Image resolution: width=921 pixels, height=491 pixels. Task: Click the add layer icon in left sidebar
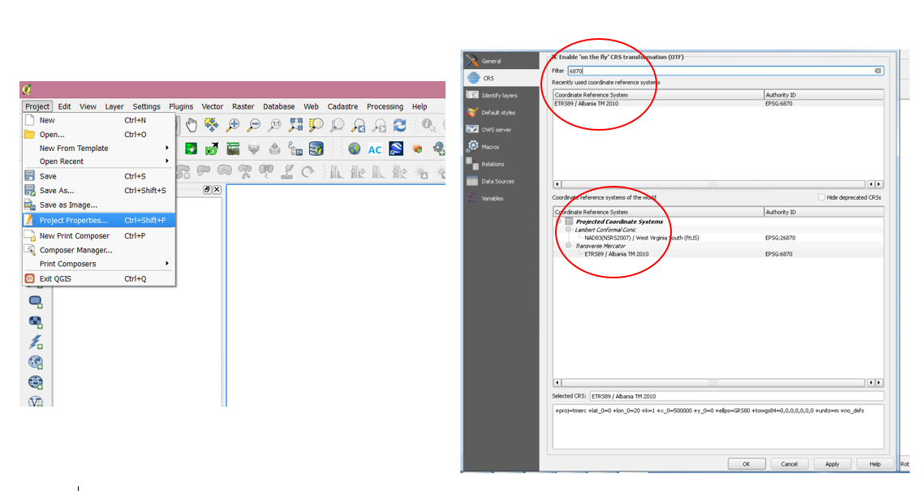coord(36,302)
